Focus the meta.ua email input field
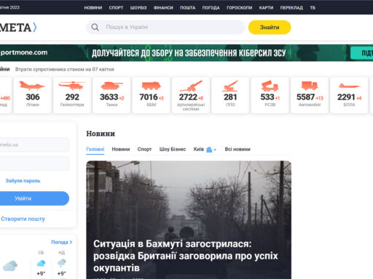The image size is (373, 279). tap(34, 145)
